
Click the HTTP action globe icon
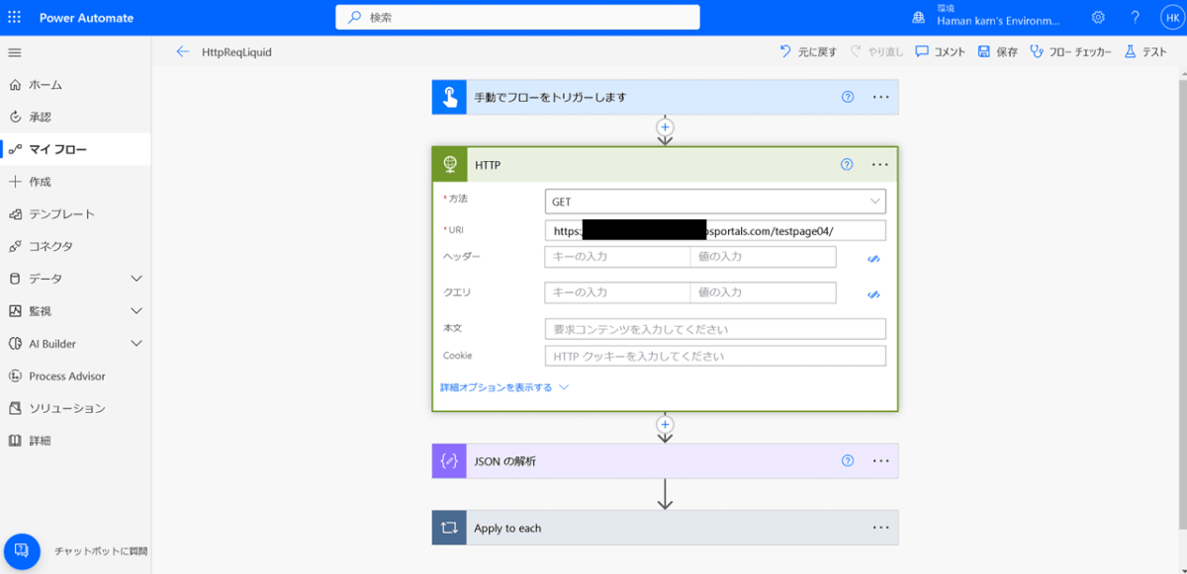[449, 164]
